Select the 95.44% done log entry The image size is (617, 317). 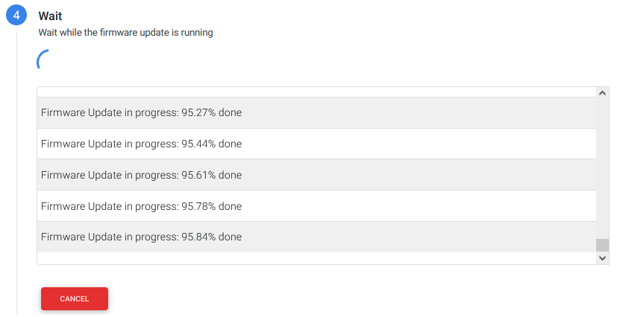tap(141, 144)
